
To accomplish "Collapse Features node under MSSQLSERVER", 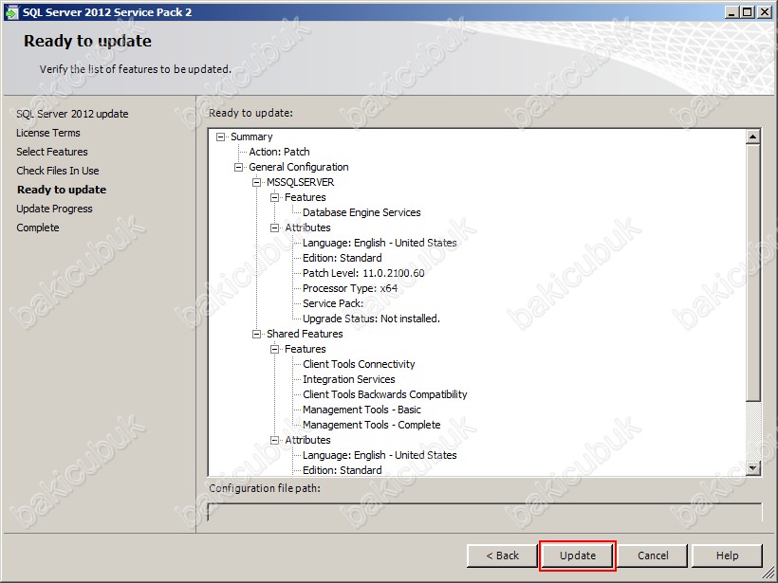I will point(274,197).
